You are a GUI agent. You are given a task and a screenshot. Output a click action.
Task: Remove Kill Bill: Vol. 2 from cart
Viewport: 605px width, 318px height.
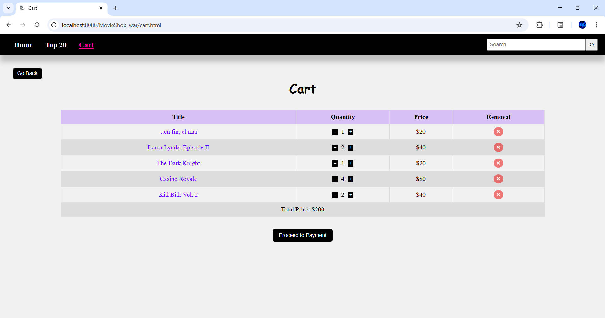[498, 195]
